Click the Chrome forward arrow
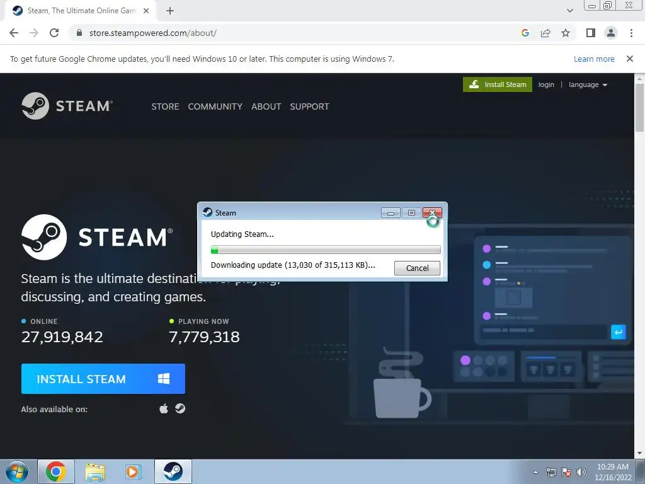 [x=34, y=33]
